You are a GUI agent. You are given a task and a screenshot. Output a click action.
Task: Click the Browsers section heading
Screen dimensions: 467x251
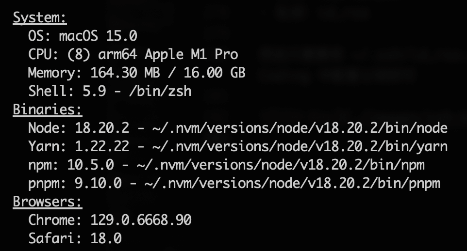[x=48, y=202]
